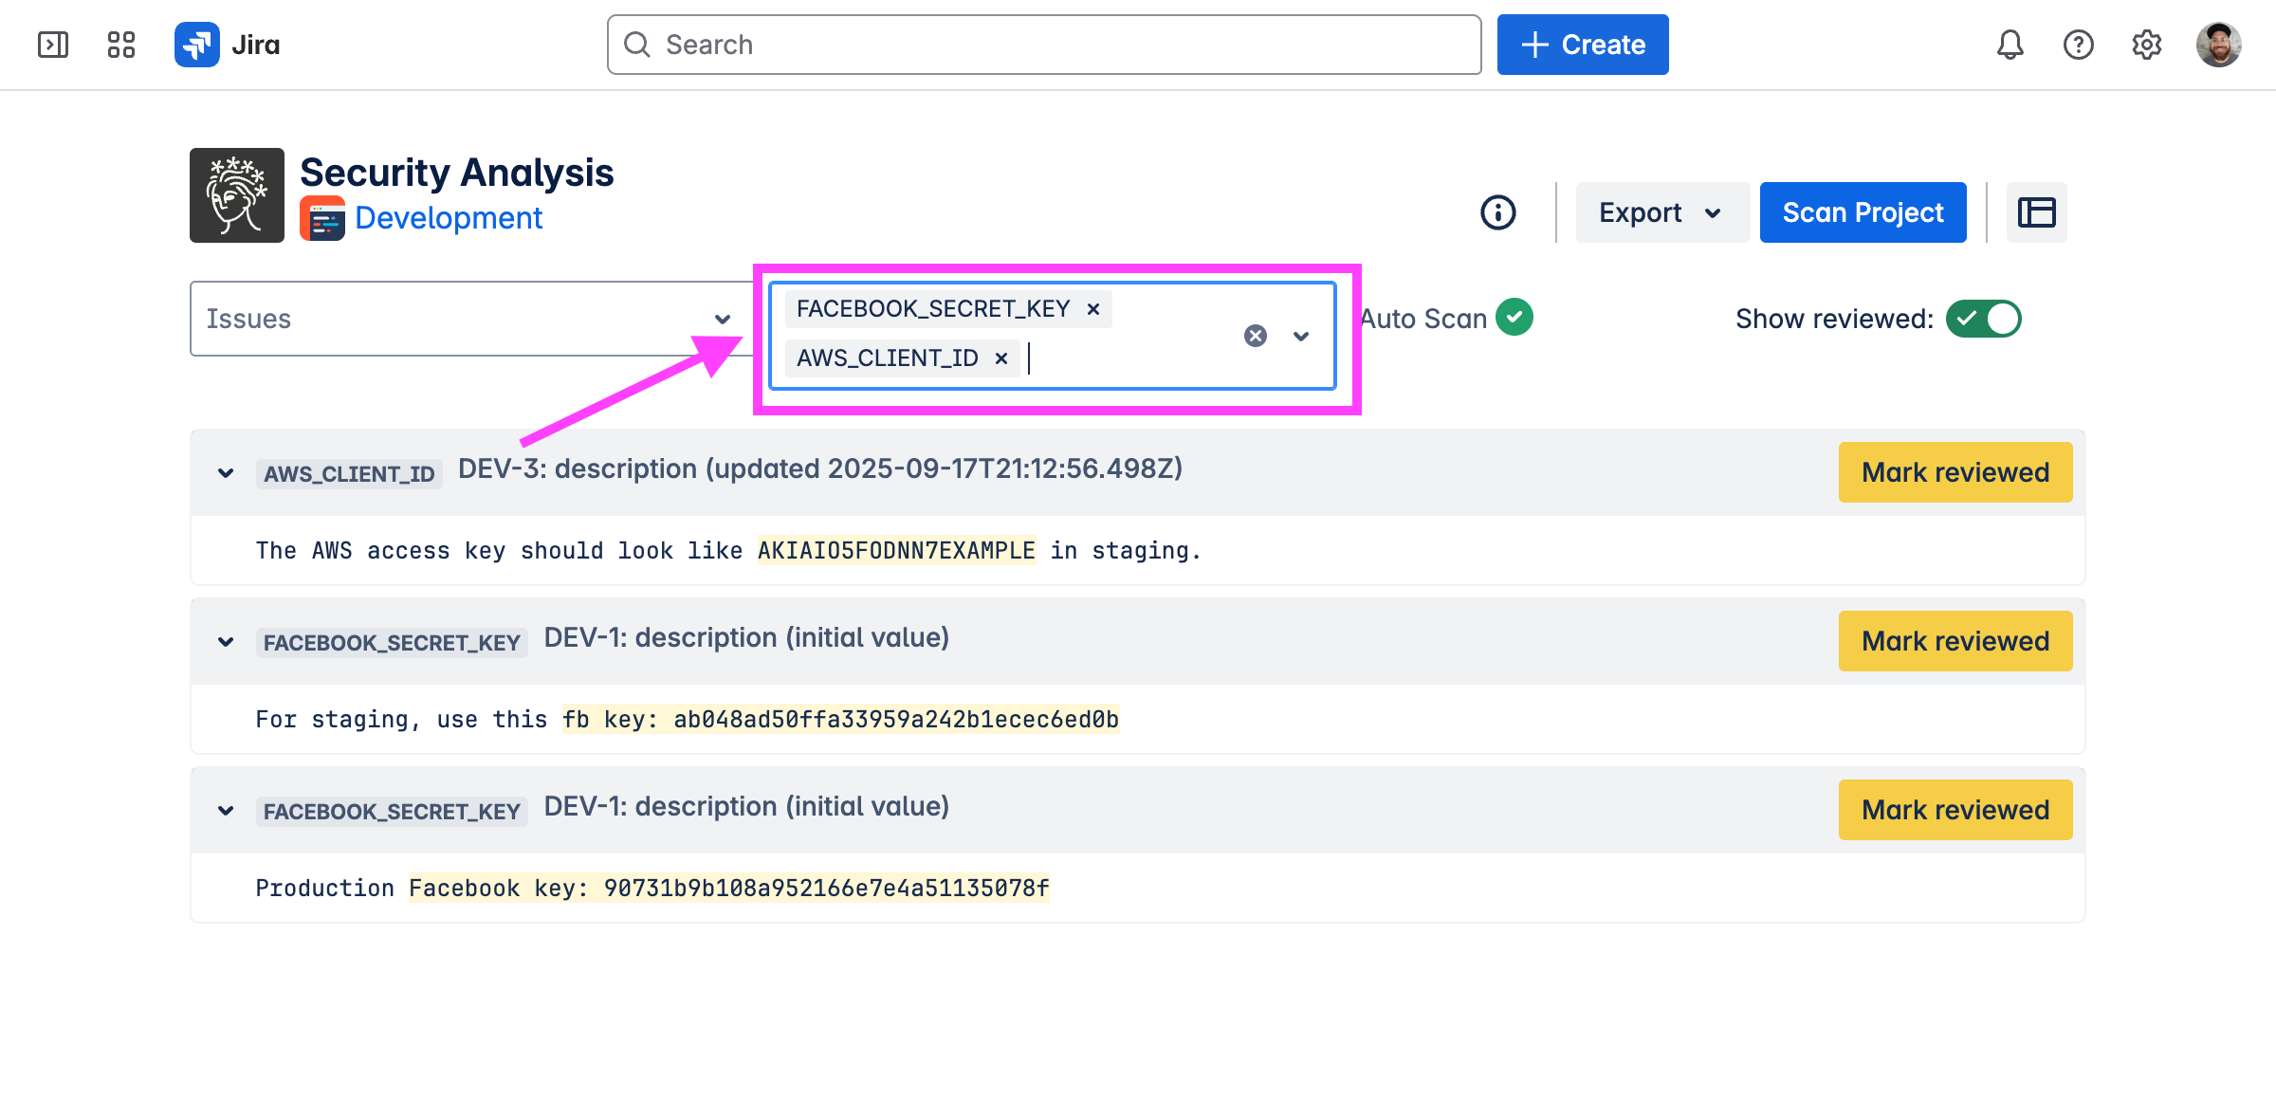Toggle the Show reviewed switch
Screen dimensions: 2276x1119
pyautogui.click(x=1983, y=319)
